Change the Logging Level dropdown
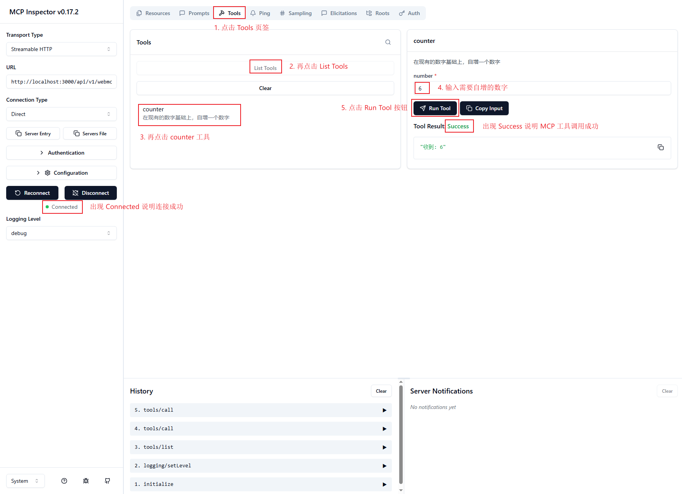Viewport: 682px width, 494px height. point(61,233)
